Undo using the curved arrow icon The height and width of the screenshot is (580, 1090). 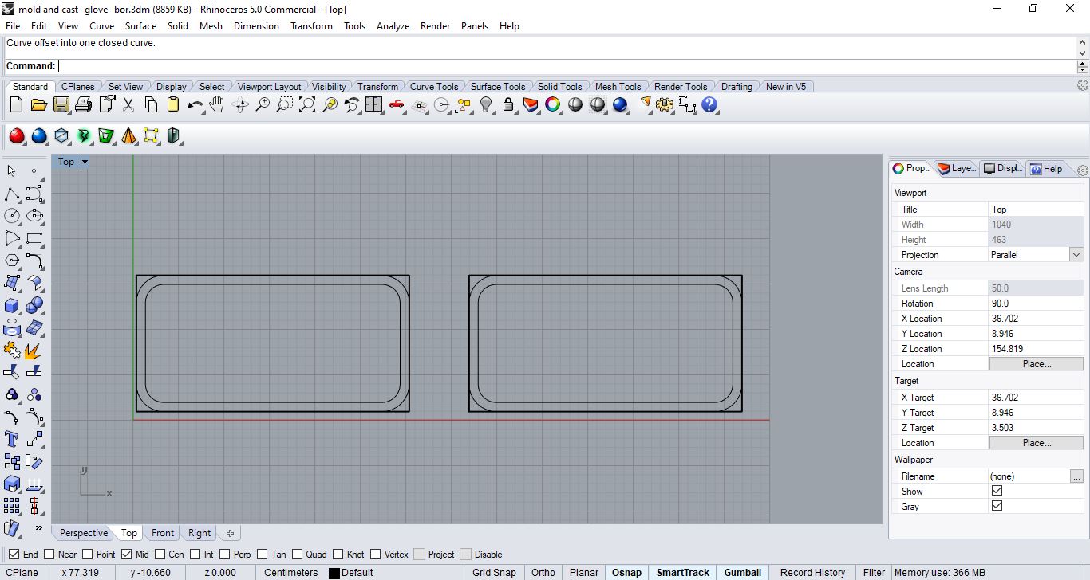pos(195,104)
